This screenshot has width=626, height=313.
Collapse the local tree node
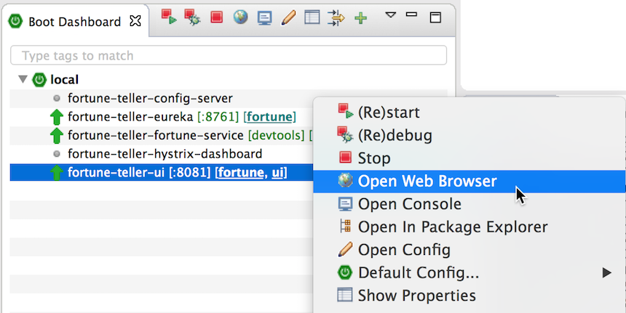(x=23, y=79)
